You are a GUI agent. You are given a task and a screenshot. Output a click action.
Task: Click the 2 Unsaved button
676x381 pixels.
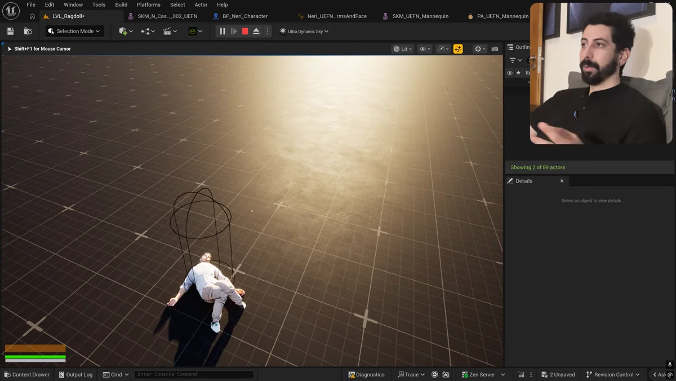pos(558,374)
